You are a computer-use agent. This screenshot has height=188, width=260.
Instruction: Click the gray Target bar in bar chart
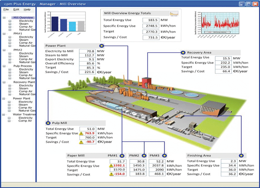[x=81, y=26]
